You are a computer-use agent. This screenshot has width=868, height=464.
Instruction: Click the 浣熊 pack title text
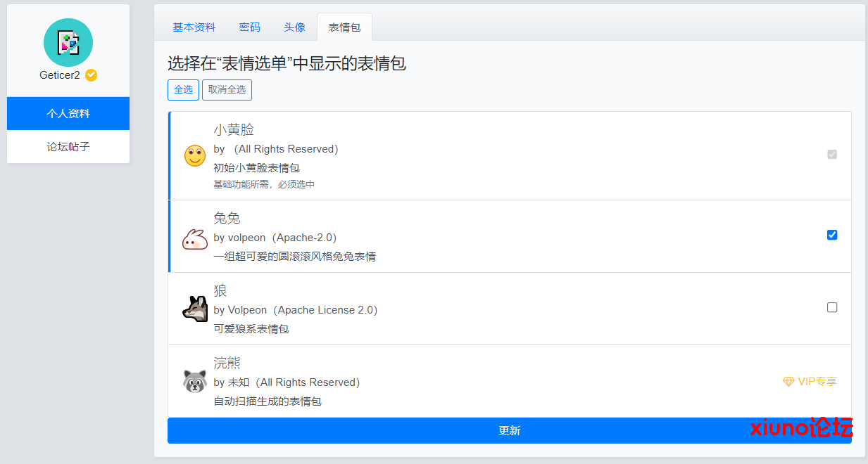point(227,363)
